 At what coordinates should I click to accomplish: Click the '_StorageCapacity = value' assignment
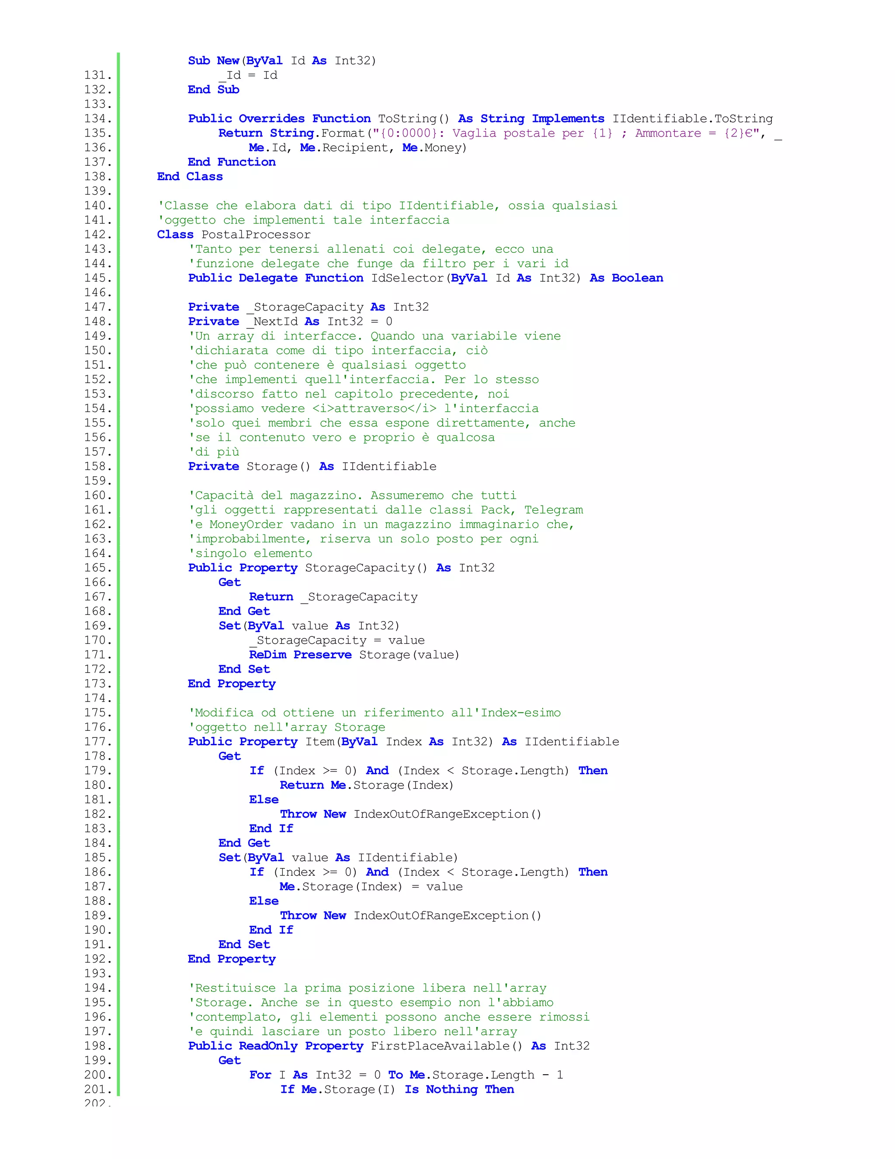[336, 640]
